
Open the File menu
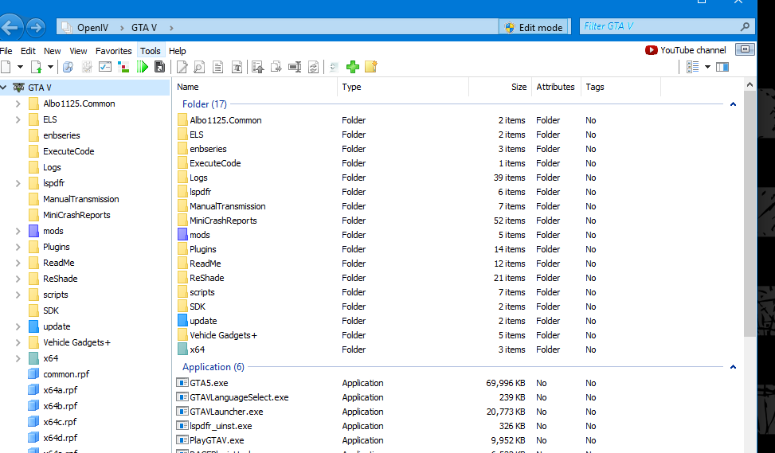pyautogui.click(x=6, y=51)
